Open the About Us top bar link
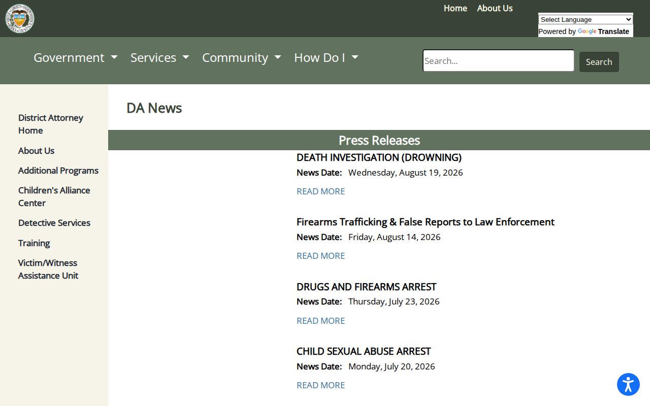Viewport: 650px width, 406px height. click(x=495, y=8)
